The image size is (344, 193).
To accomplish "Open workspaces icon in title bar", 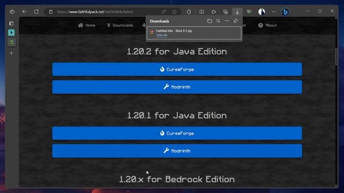I will coord(12,12).
